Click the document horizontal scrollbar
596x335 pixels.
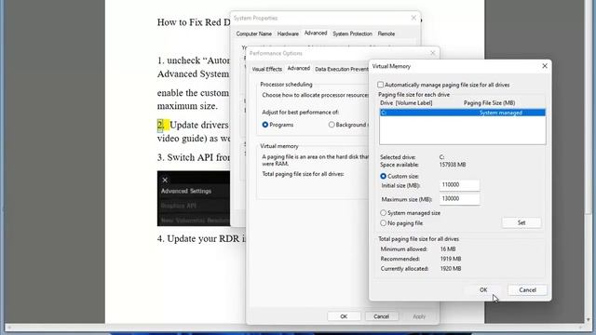[296, 327]
